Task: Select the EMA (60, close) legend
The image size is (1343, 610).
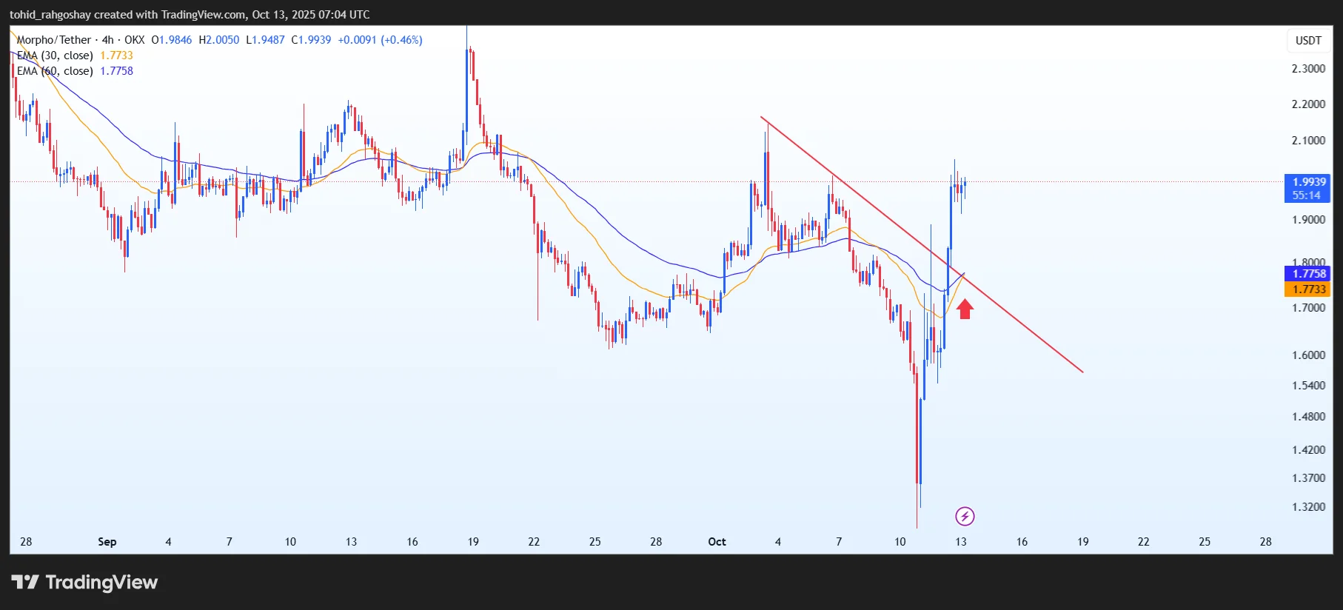Action: point(56,71)
